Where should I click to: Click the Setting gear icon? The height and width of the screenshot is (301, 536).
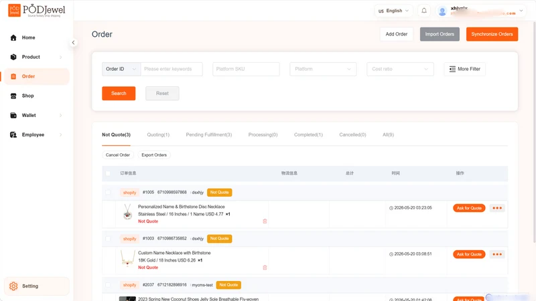click(x=13, y=286)
